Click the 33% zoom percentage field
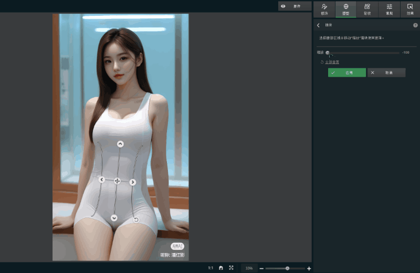Viewport: 420px width, 273px height. [249, 268]
